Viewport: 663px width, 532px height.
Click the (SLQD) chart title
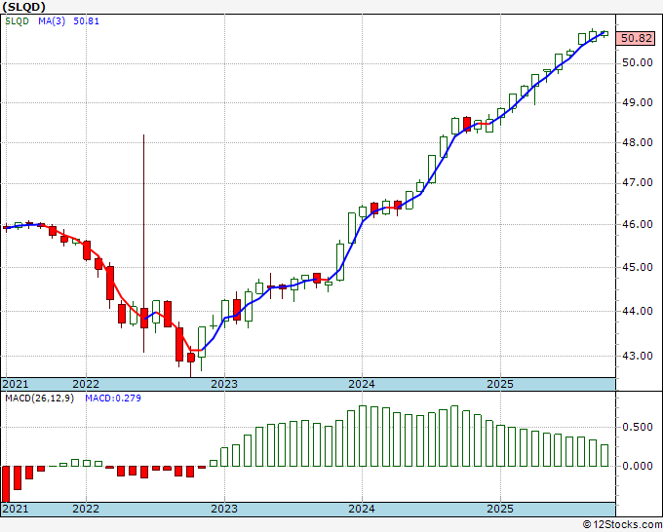tap(24, 7)
